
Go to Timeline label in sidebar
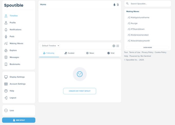coord(14,16)
